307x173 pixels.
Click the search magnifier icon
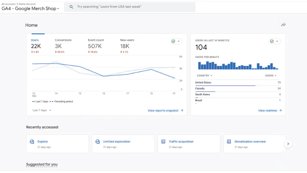71,7
